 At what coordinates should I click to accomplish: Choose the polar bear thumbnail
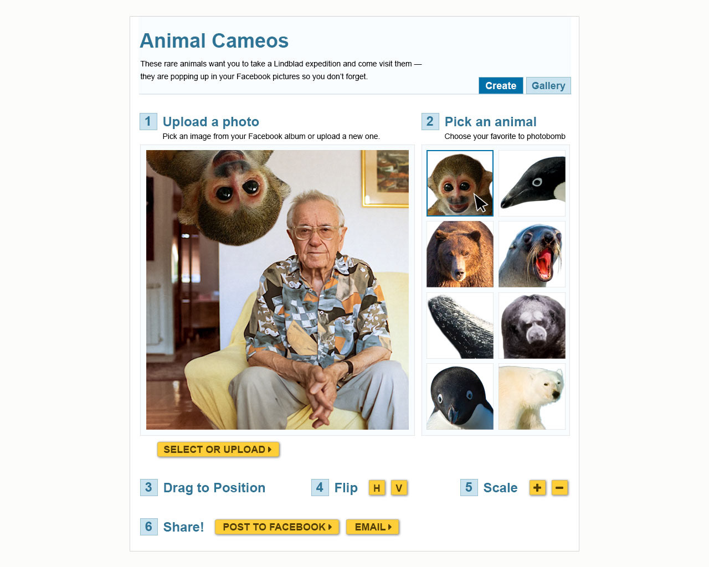532,396
